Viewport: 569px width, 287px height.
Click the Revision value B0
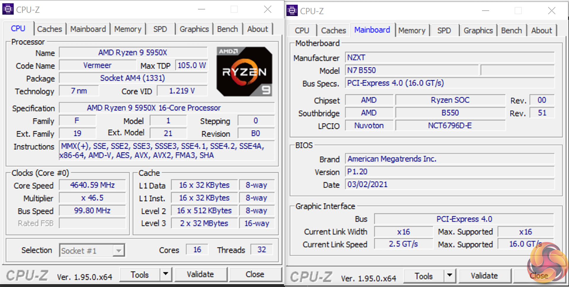pyautogui.click(x=256, y=133)
